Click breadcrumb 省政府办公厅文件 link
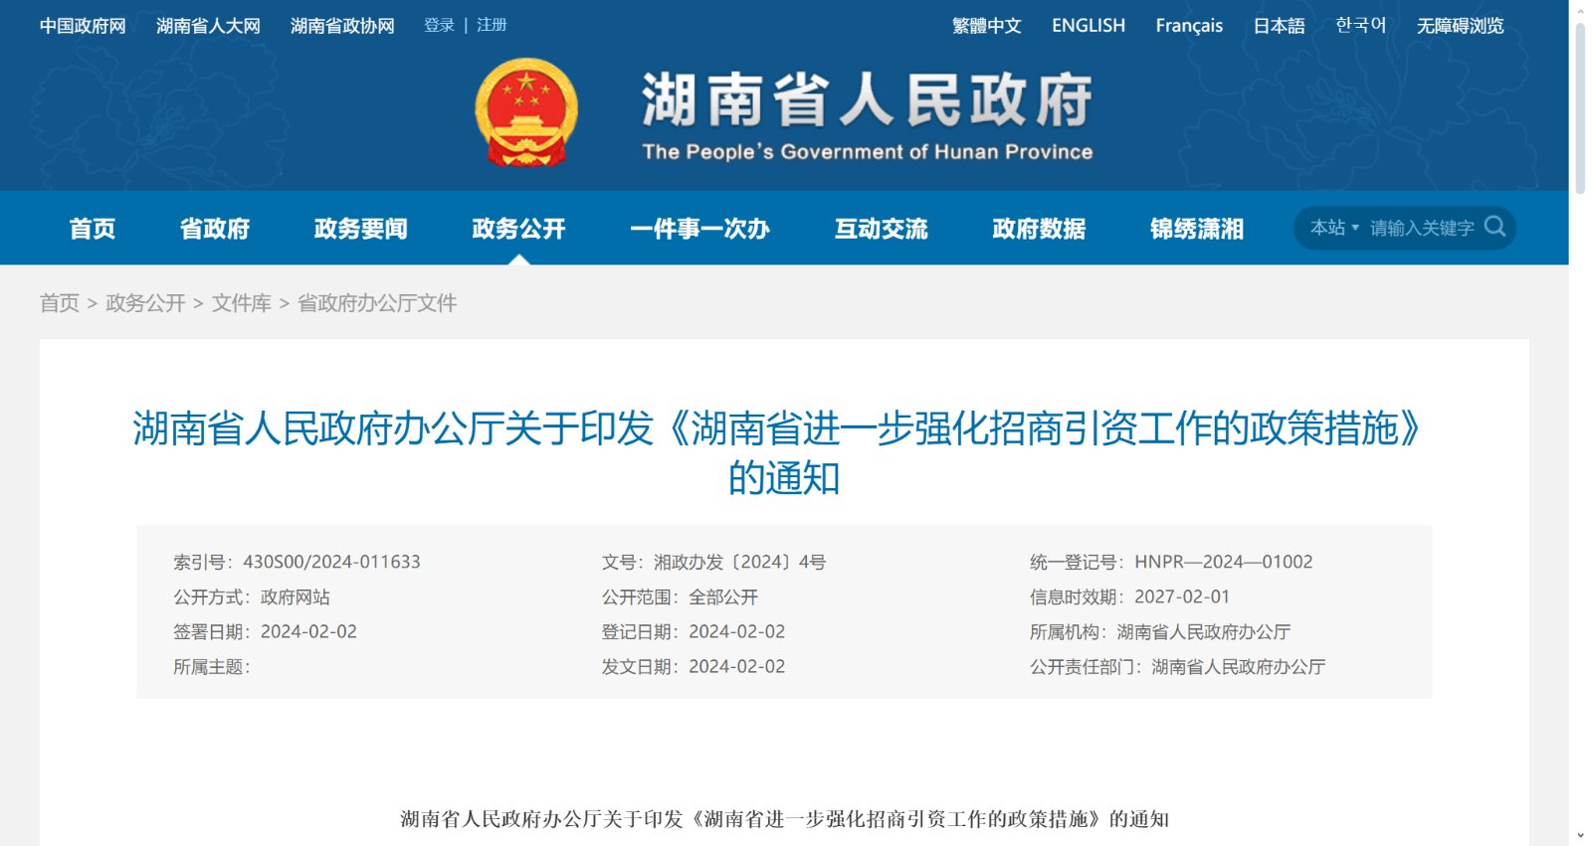 [x=377, y=303]
